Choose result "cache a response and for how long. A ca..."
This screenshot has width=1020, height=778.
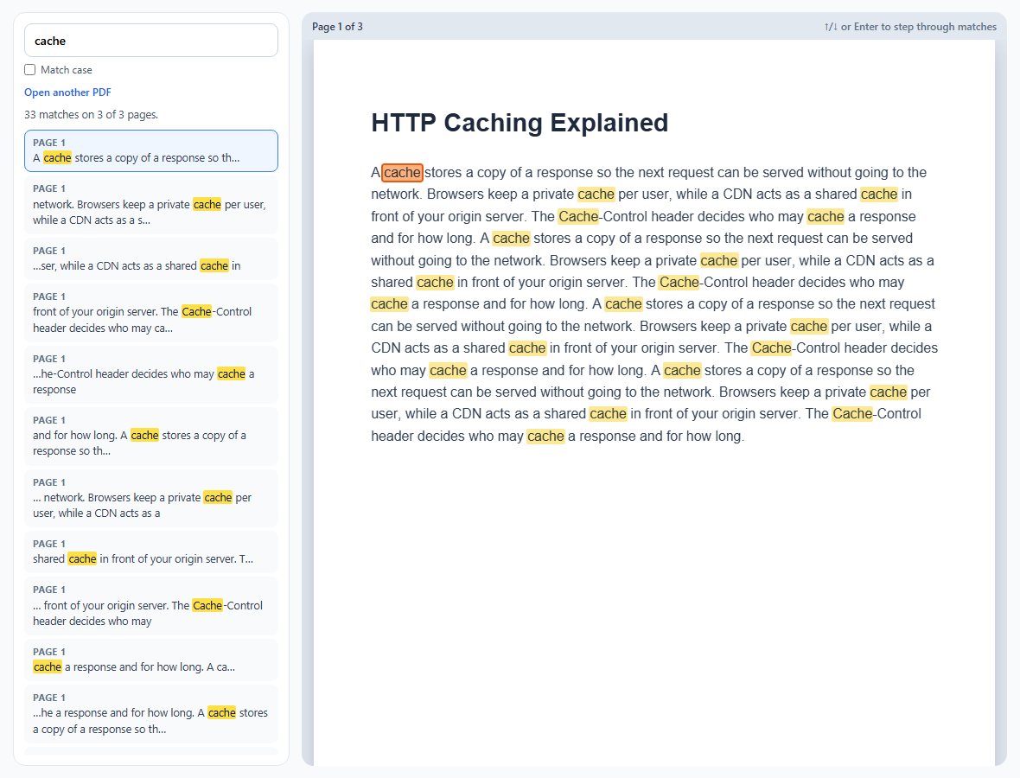pyautogui.click(x=151, y=660)
